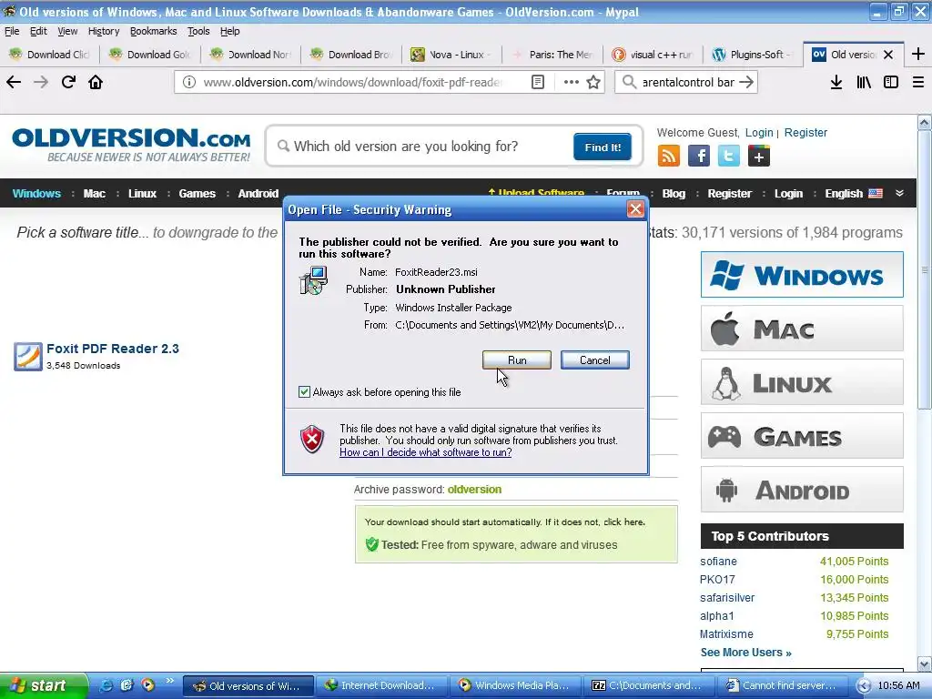Open the Foxit PDF Reader 2.3 link

[x=113, y=349]
